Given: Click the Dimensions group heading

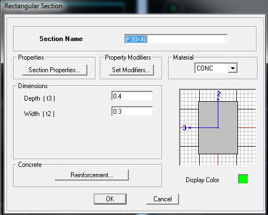Looking at the screenshot, I should tap(33, 86).
